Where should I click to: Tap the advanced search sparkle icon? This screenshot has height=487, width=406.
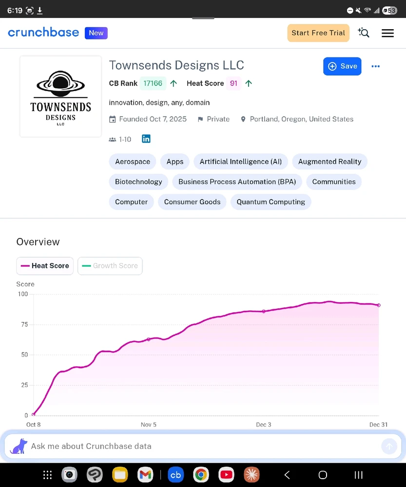(364, 33)
